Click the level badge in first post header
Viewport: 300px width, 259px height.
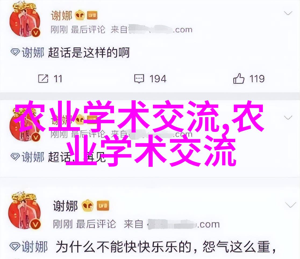coord(92,16)
